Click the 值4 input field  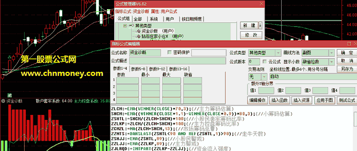(347, 90)
